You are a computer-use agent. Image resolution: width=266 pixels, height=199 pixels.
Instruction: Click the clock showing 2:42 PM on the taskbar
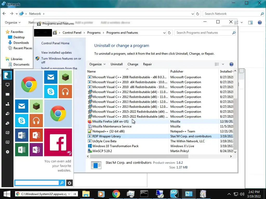pos(254,192)
